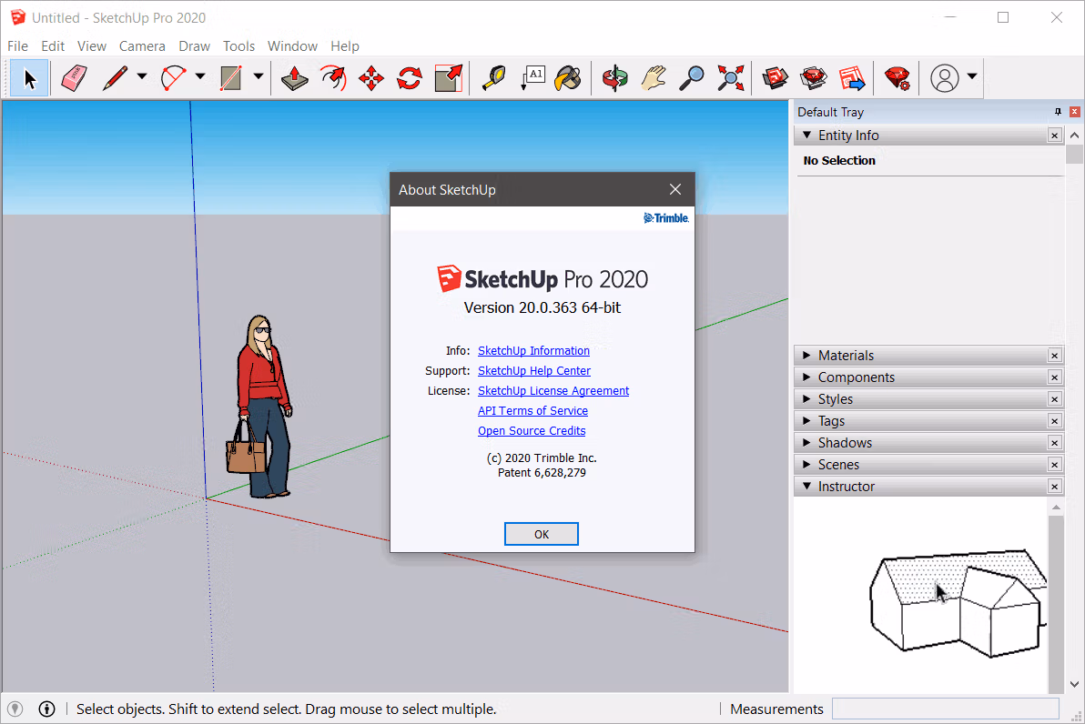Select the Rectangle shape tool
This screenshot has width=1085, height=724.
230,78
